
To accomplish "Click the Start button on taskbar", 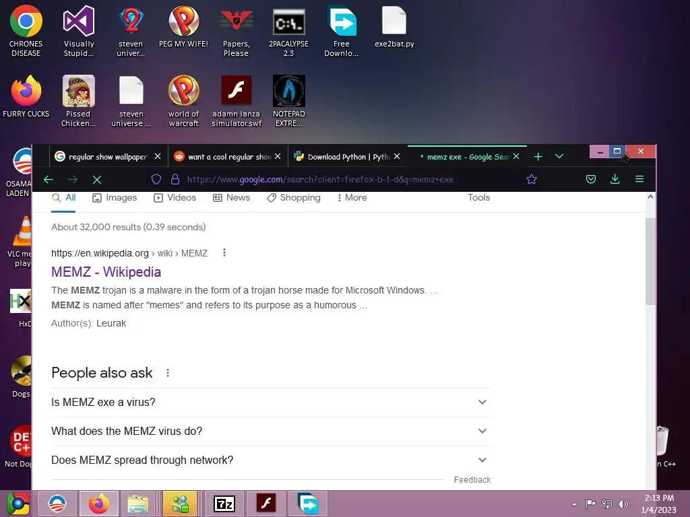I will (x=18, y=504).
